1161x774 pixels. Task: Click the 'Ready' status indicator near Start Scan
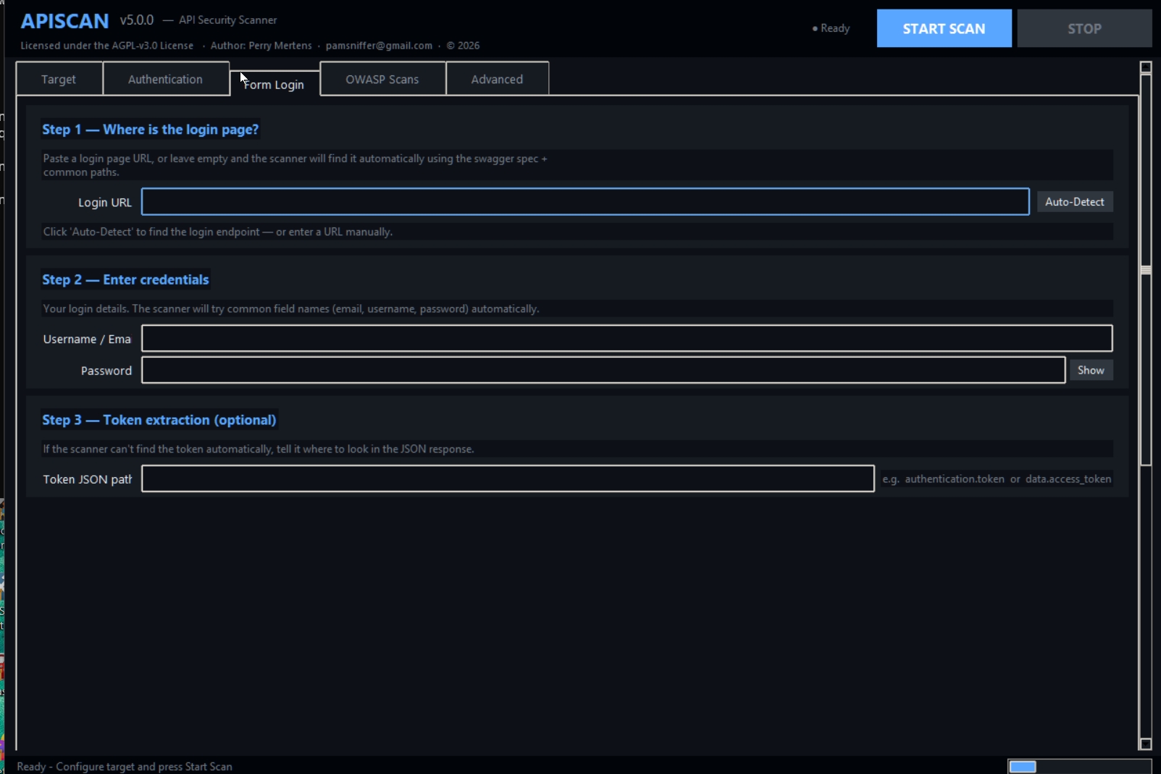coord(831,28)
